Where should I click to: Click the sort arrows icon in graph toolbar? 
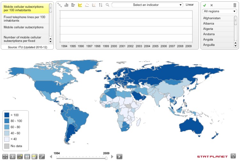(x=100, y=5)
